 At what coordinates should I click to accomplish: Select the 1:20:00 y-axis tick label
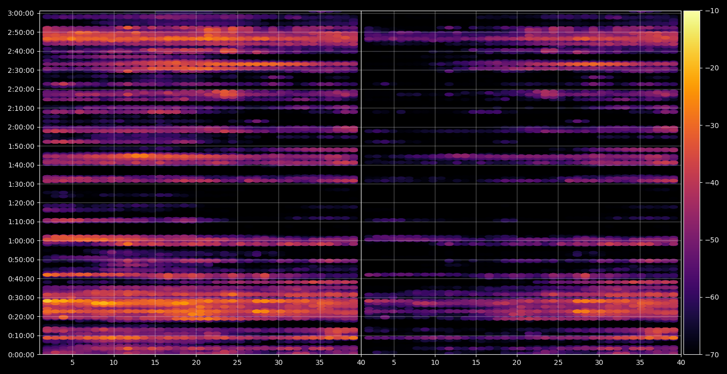point(21,203)
